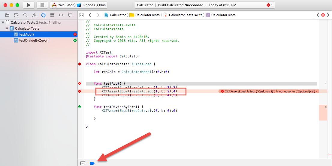Open the Project navigator folder icon

tap(8, 15)
